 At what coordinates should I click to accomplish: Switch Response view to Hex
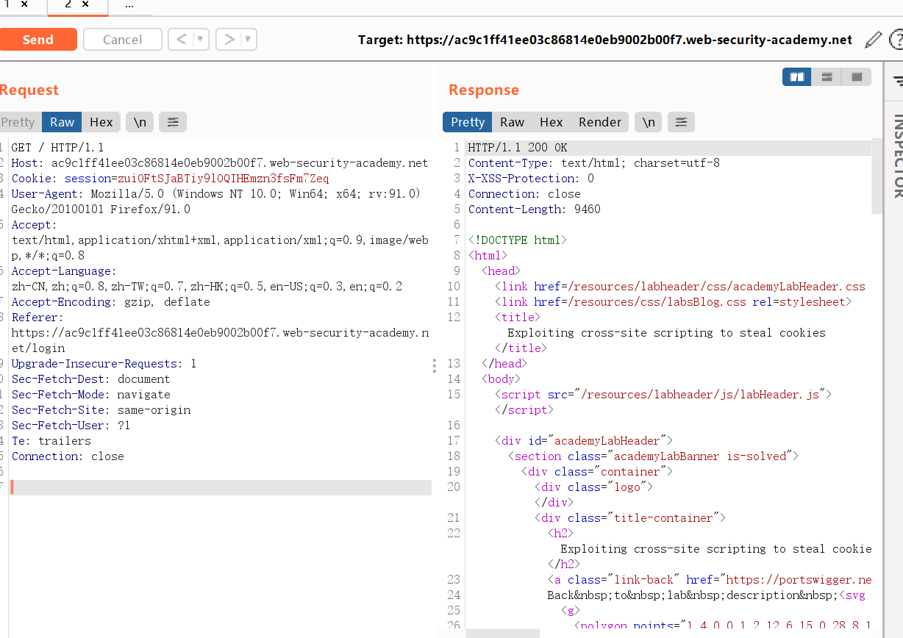point(552,122)
